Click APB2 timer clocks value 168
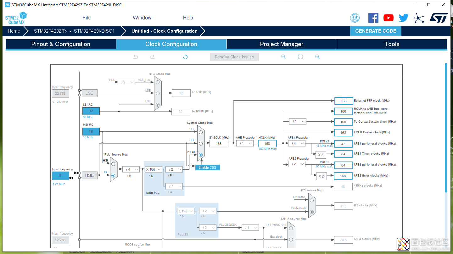Screen dimensions: 453x254 pyautogui.click(x=344, y=176)
